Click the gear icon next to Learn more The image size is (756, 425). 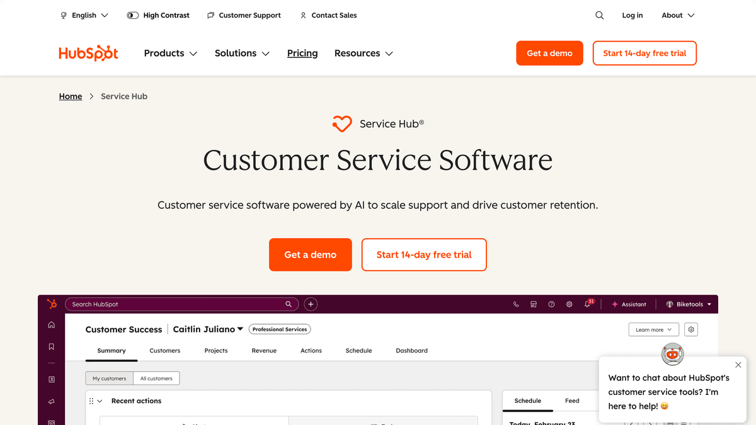pyautogui.click(x=691, y=329)
